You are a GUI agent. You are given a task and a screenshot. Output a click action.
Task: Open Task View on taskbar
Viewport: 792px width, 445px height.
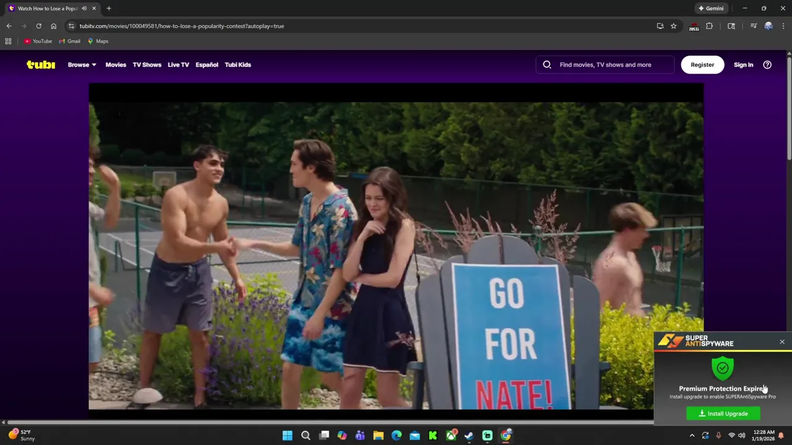pos(324,436)
